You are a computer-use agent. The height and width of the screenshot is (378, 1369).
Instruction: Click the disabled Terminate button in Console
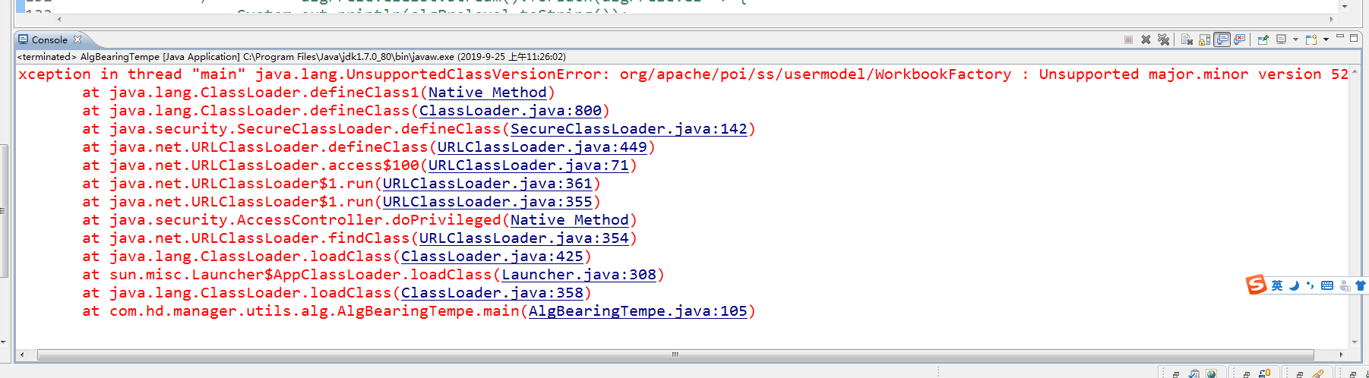click(1128, 39)
